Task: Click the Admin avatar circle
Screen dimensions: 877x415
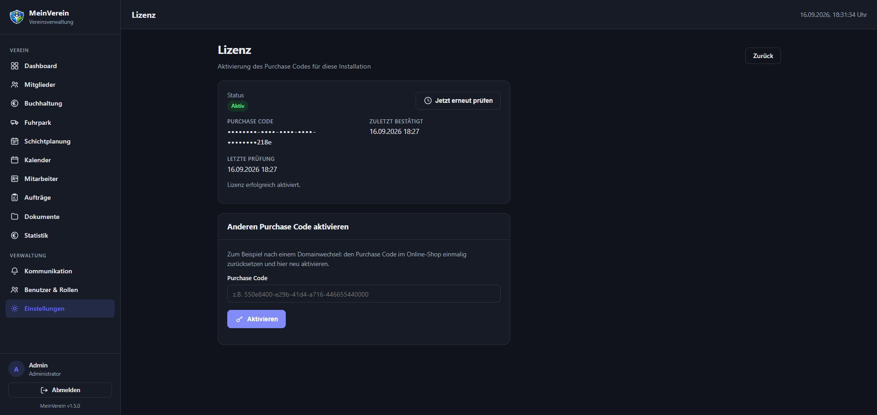Action: coord(16,369)
